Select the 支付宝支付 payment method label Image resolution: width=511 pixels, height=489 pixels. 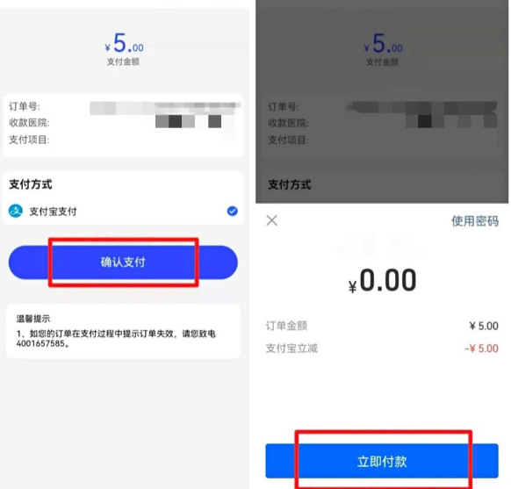point(54,212)
